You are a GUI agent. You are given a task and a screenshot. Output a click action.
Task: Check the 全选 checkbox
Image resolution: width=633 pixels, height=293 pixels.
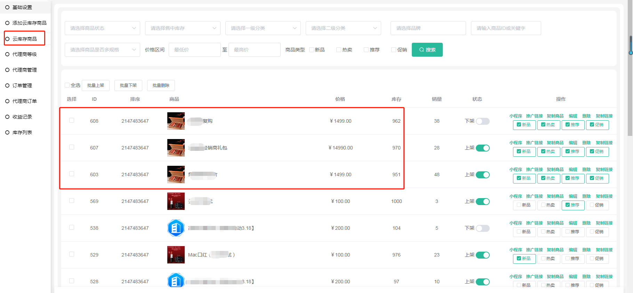[67, 85]
